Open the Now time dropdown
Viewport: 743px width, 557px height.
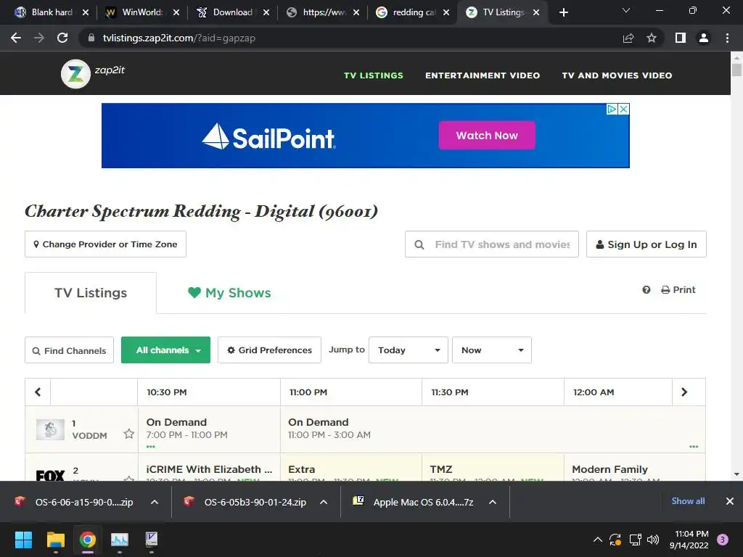pyautogui.click(x=492, y=350)
